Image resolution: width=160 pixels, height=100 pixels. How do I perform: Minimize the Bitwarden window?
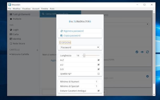point(137,5)
